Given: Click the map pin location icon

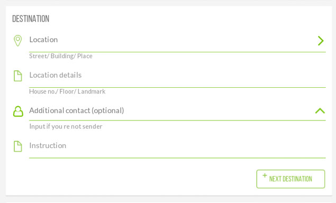Looking at the screenshot, I should [x=18, y=41].
